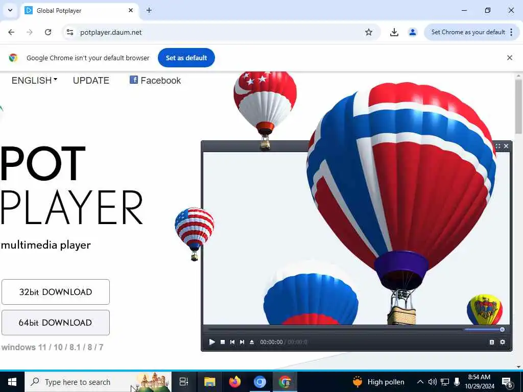Click the microphone tray icon

[x=457, y=382]
